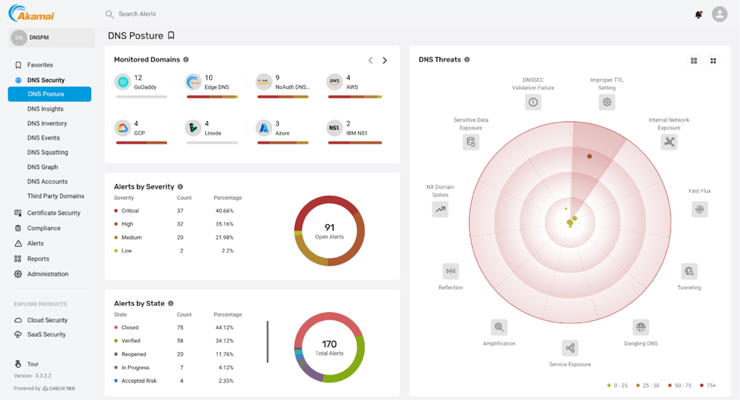Bookmark DNS Posture page as favorite
This screenshot has height=400, width=740.
coord(171,35)
